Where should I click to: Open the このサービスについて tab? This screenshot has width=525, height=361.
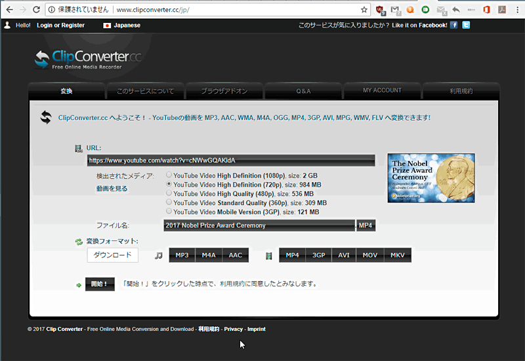[145, 91]
